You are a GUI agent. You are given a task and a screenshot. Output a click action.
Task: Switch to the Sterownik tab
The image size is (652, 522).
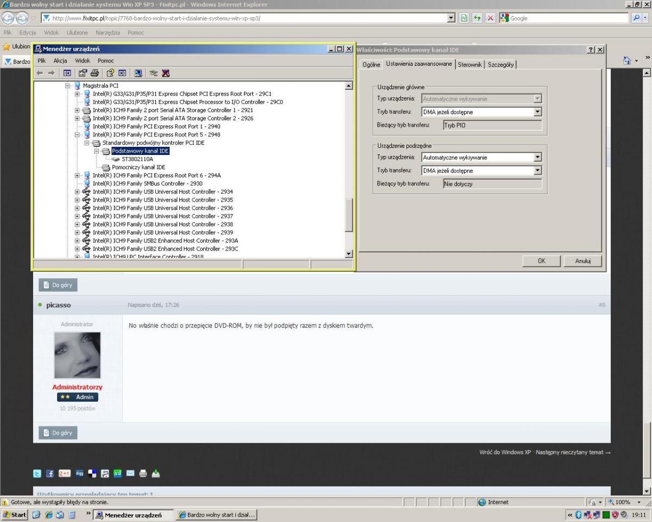pyautogui.click(x=469, y=65)
